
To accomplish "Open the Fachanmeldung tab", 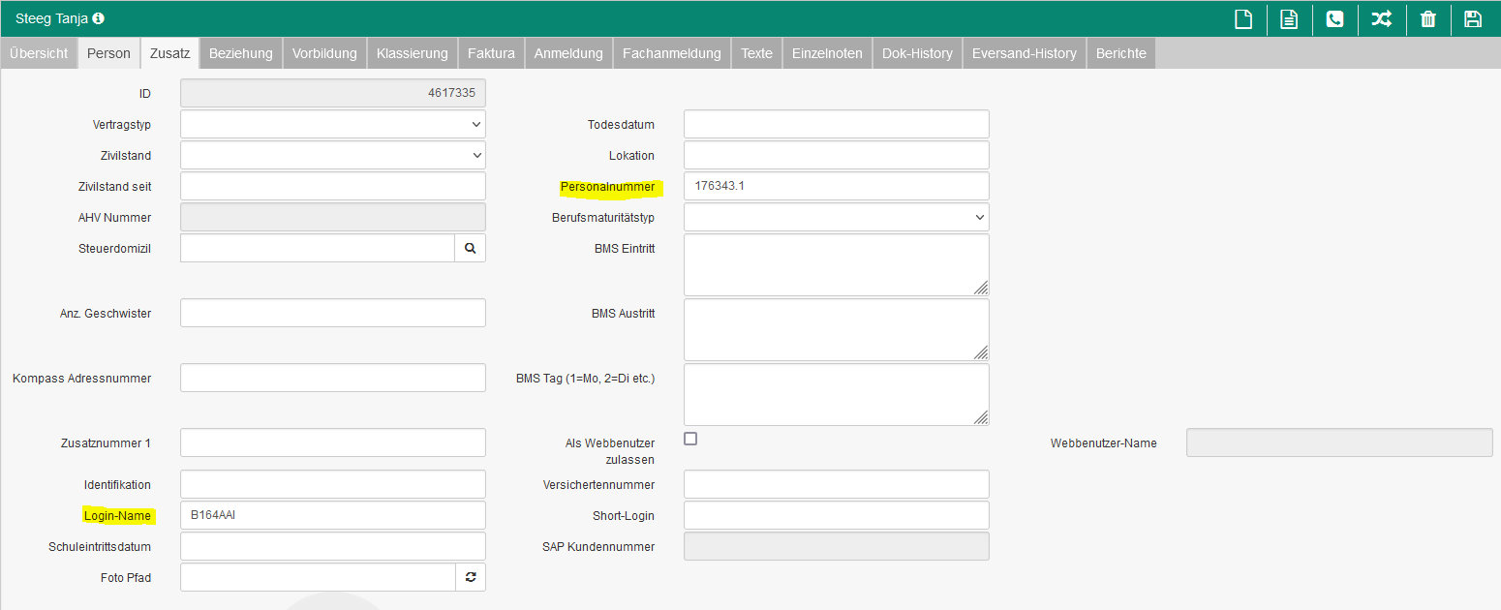I will click(672, 53).
